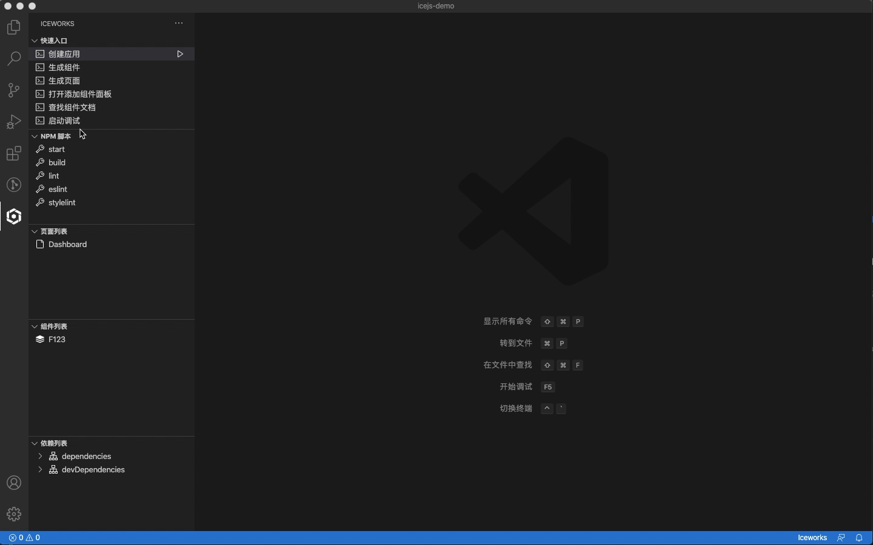
Task: Open the Manage gear icon
Action: [x=14, y=514]
